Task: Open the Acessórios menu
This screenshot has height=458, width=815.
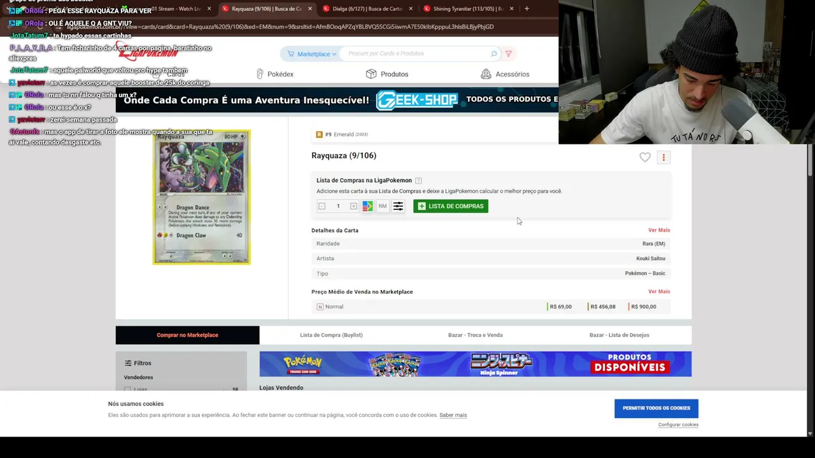Action: (x=505, y=74)
